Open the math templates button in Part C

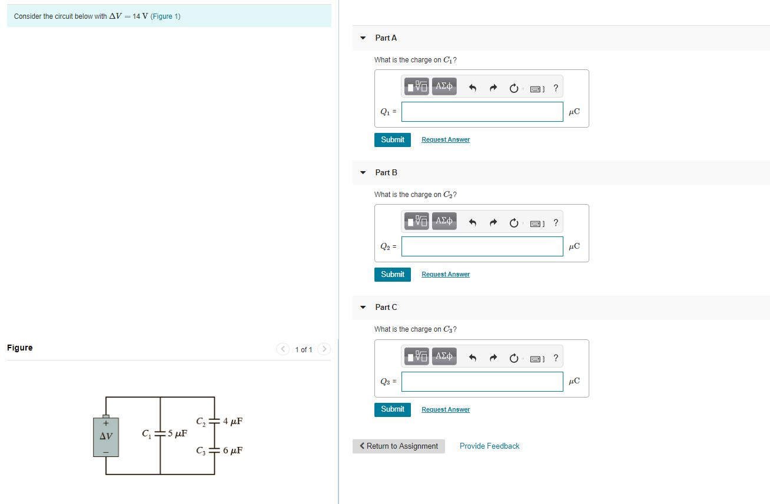coord(417,356)
